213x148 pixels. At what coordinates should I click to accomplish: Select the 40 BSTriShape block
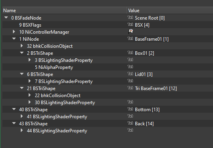point(33,110)
